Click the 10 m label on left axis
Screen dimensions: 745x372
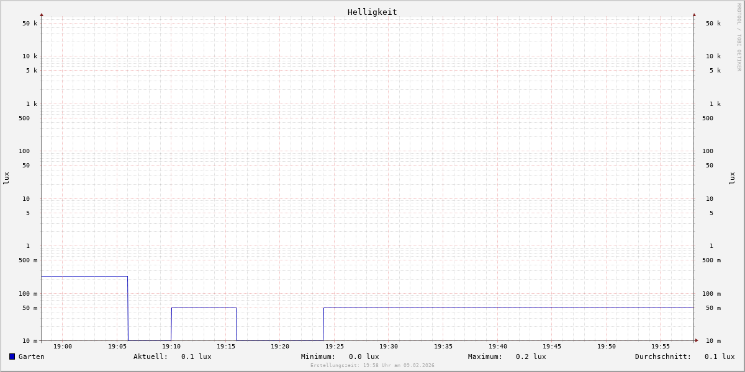coord(30,341)
